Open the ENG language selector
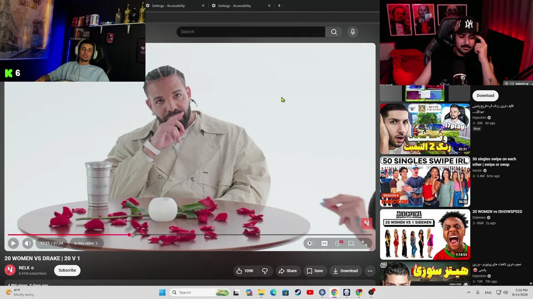Viewport: 533px width, 299px height. 488,292
